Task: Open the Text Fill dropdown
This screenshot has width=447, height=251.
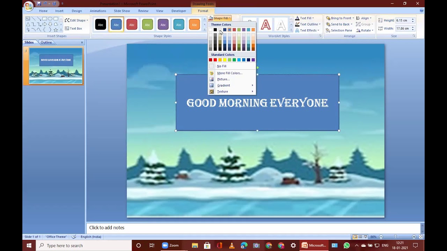Action: coord(305,18)
